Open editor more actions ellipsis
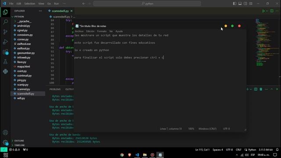This screenshot has width=281, height=158. pos(277,11)
